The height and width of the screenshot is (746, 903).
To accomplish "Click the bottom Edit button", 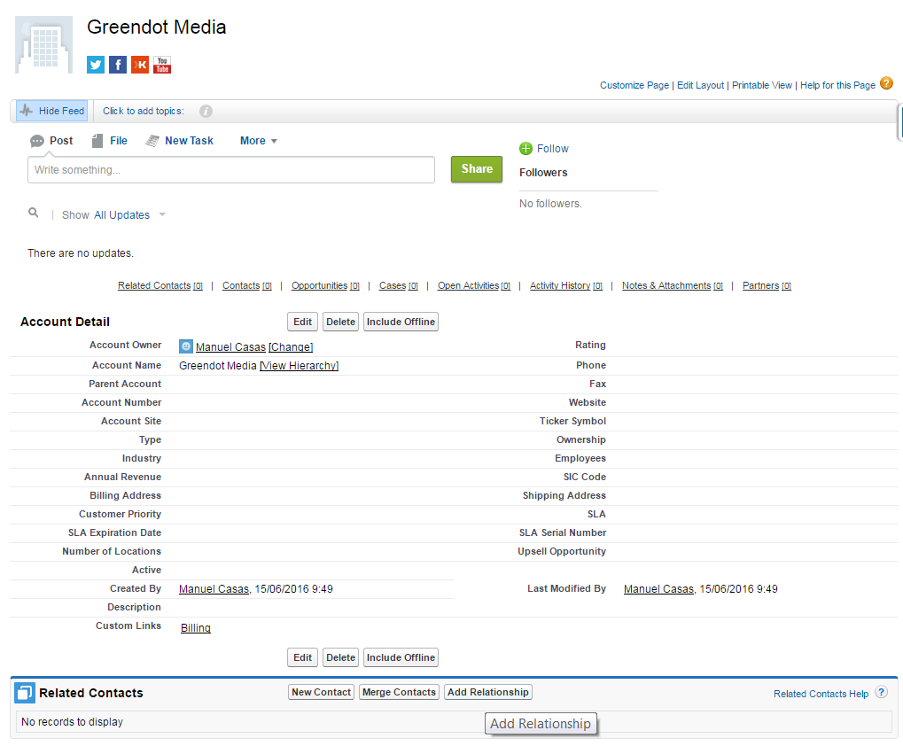I will click(302, 657).
